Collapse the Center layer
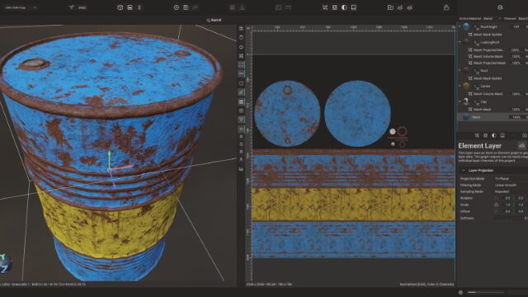 pos(460,86)
